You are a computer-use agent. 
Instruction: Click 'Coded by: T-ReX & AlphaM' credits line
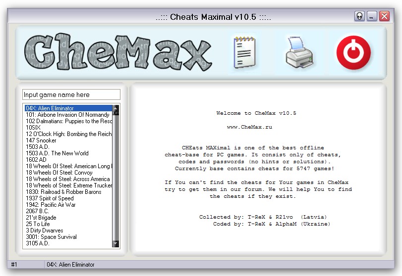click(272, 224)
